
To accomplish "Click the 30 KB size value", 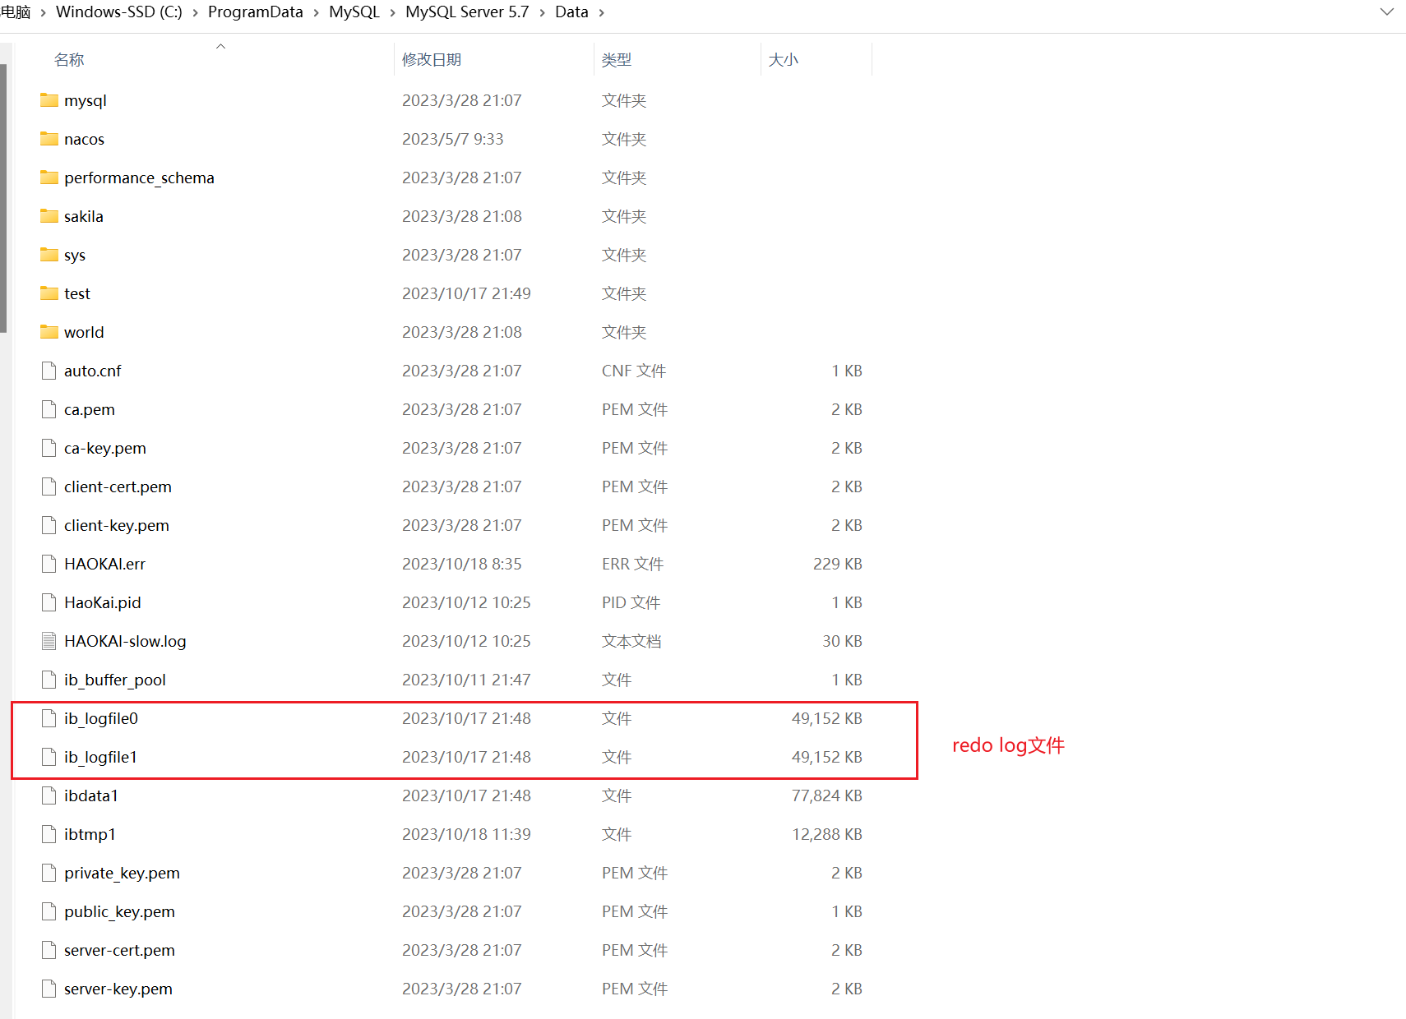I will click(x=842, y=641).
